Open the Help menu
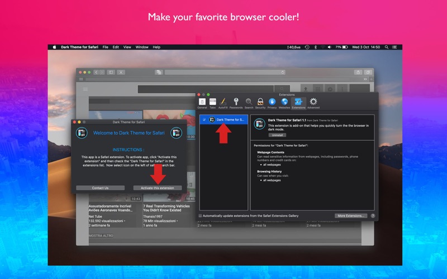The image size is (447, 279). 156,47
